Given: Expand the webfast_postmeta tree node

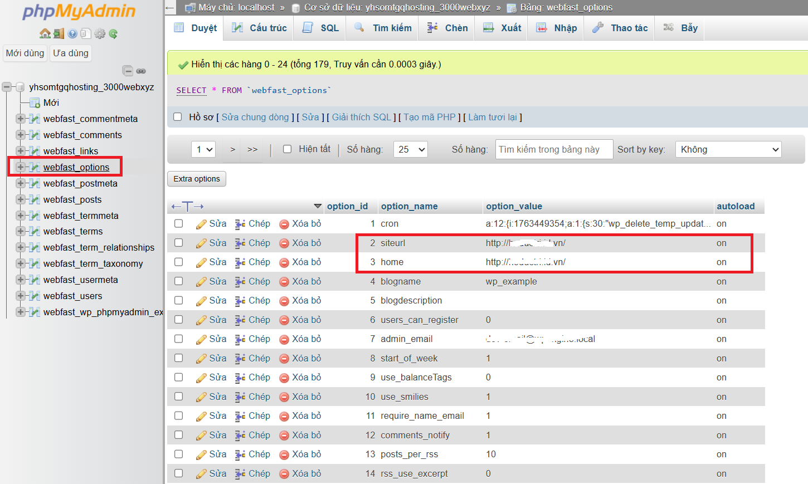Looking at the screenshot, I should click(21, 183).
